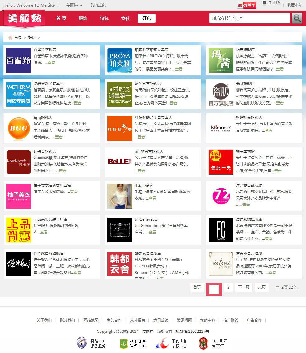
Task: Focus the 你在找什么呢 search field
Action: click(x=249, y=18)
